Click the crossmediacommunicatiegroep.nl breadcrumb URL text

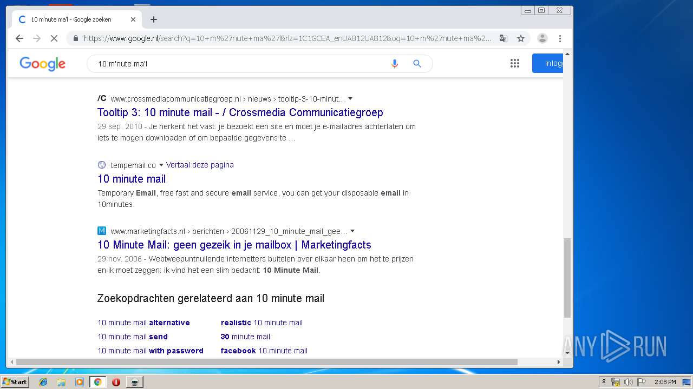pos(228,99)
